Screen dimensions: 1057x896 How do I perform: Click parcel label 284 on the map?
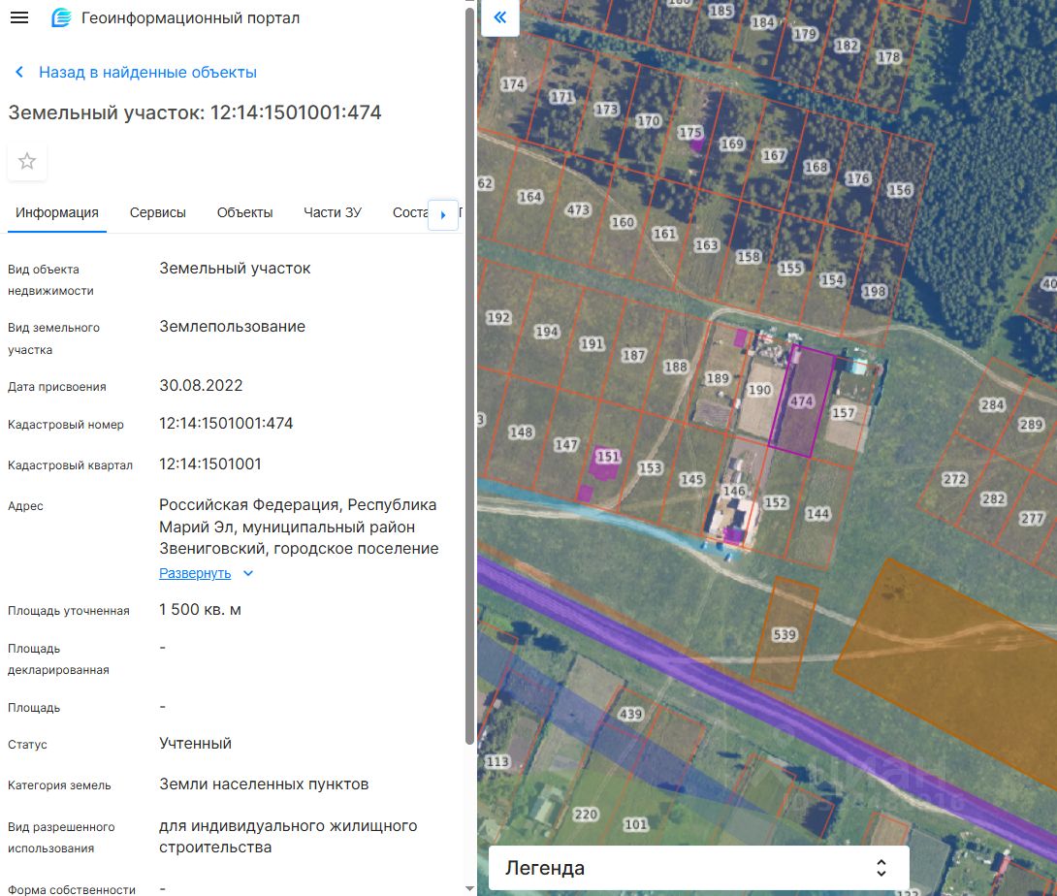992,404
